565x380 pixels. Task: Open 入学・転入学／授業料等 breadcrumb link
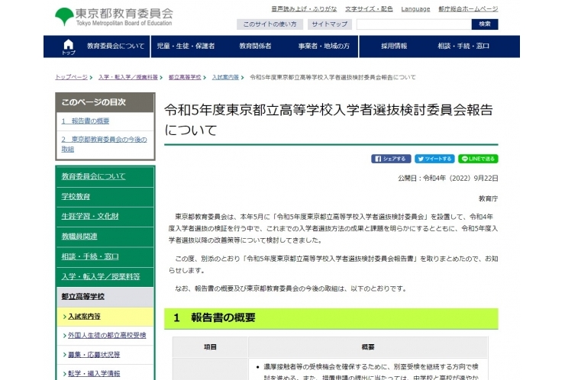point(128,77)
